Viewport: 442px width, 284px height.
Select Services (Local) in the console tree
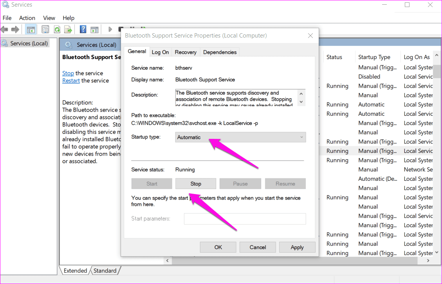pyautogui.click(x=29, y=43)
